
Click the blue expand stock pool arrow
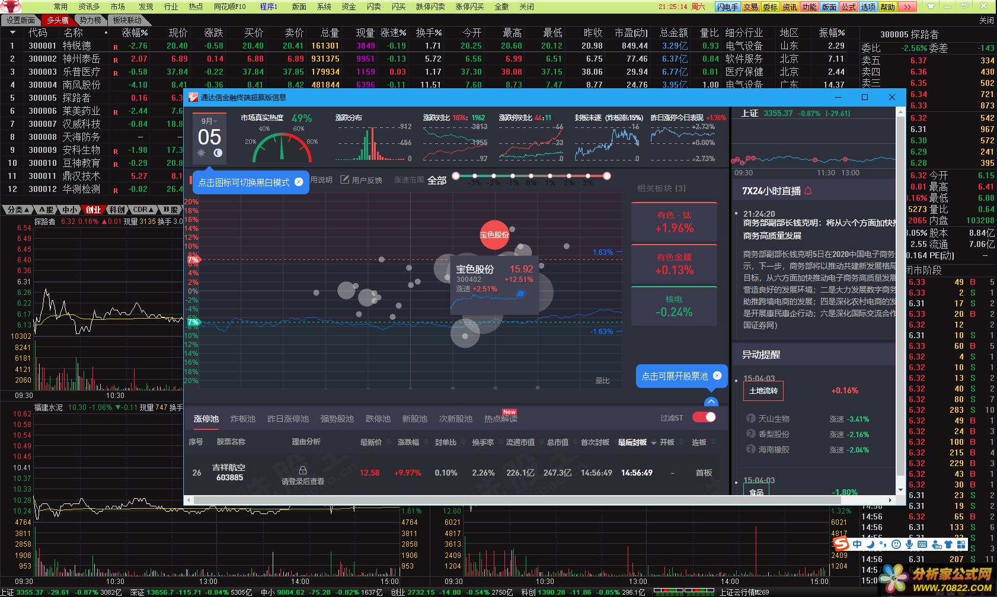pyautogui.click(x=711, y=402)
